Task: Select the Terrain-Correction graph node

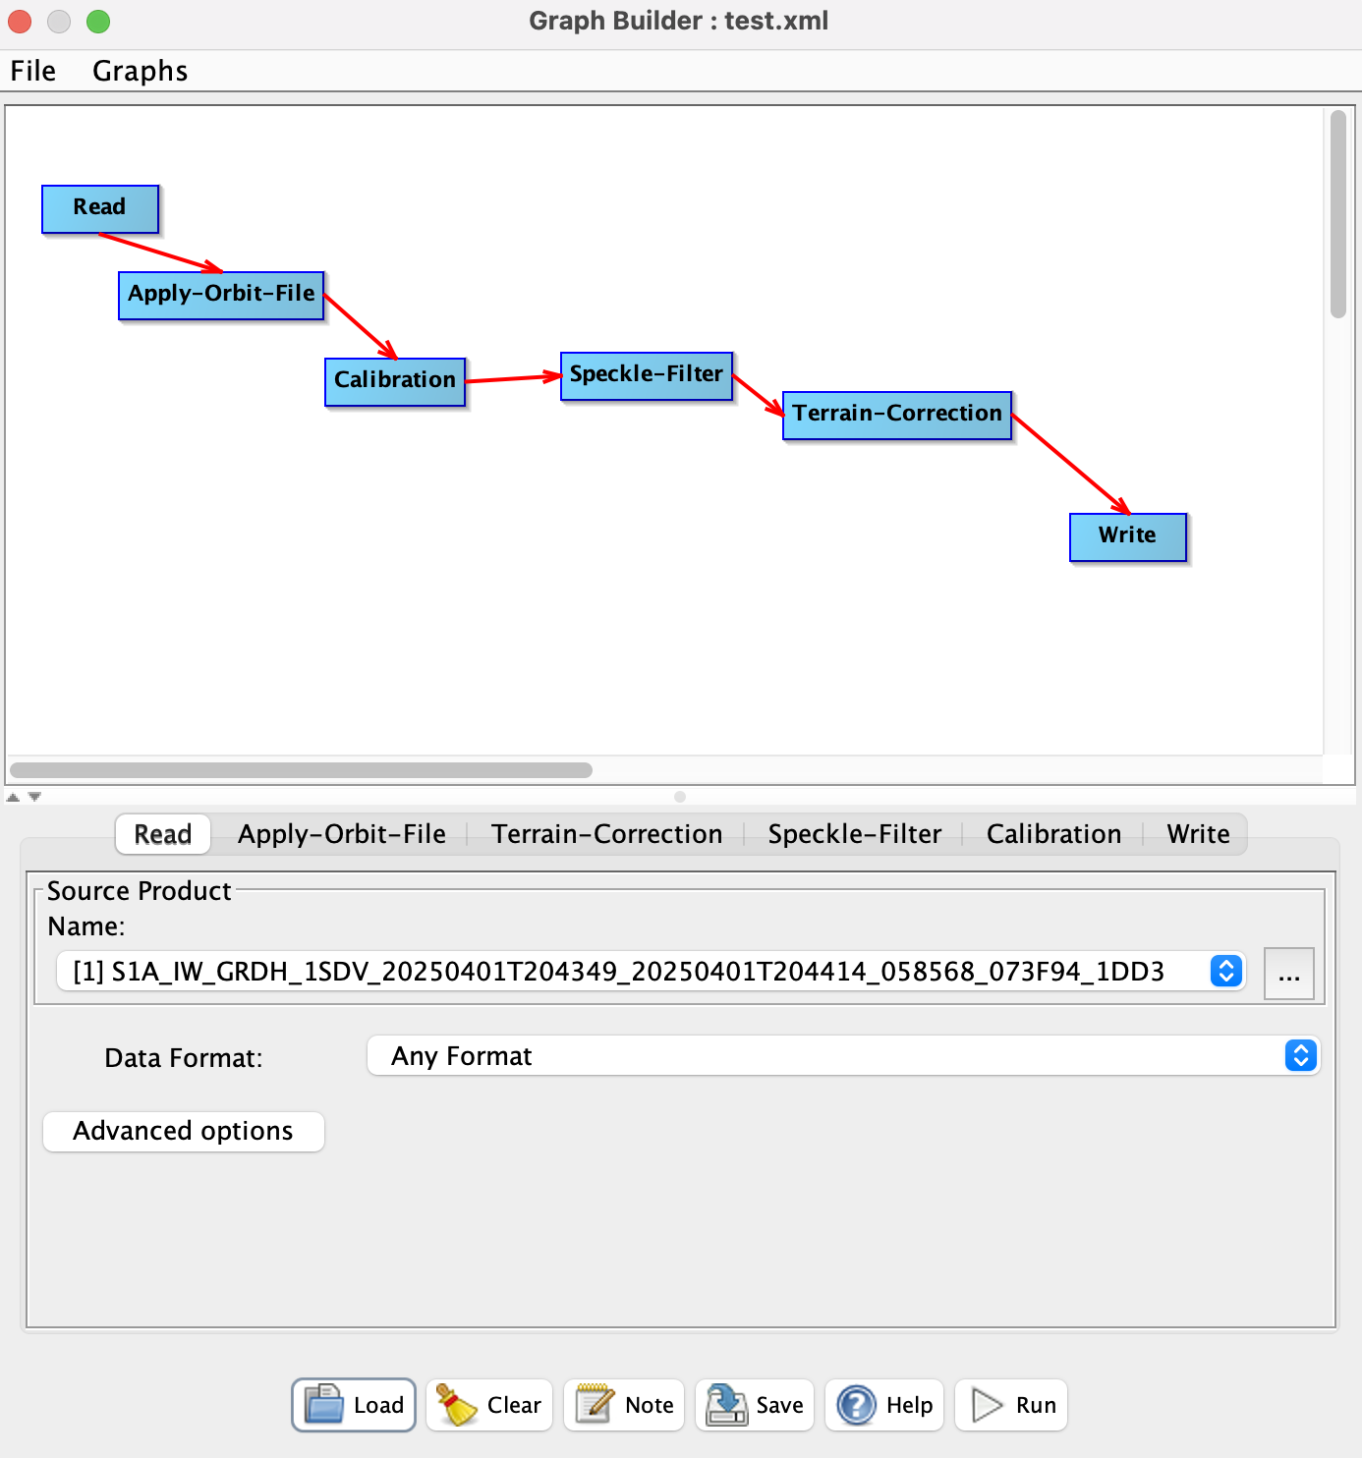Action: point(897,416)
